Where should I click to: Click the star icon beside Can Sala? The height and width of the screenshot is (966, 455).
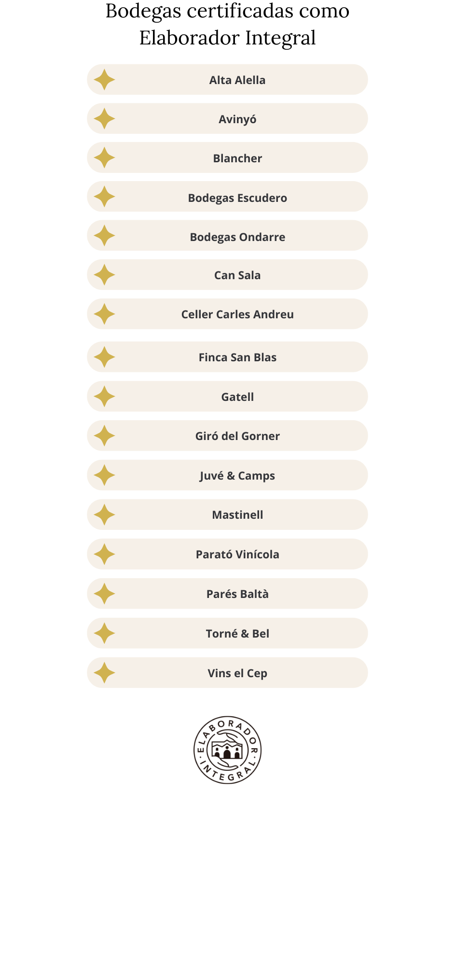104,275
